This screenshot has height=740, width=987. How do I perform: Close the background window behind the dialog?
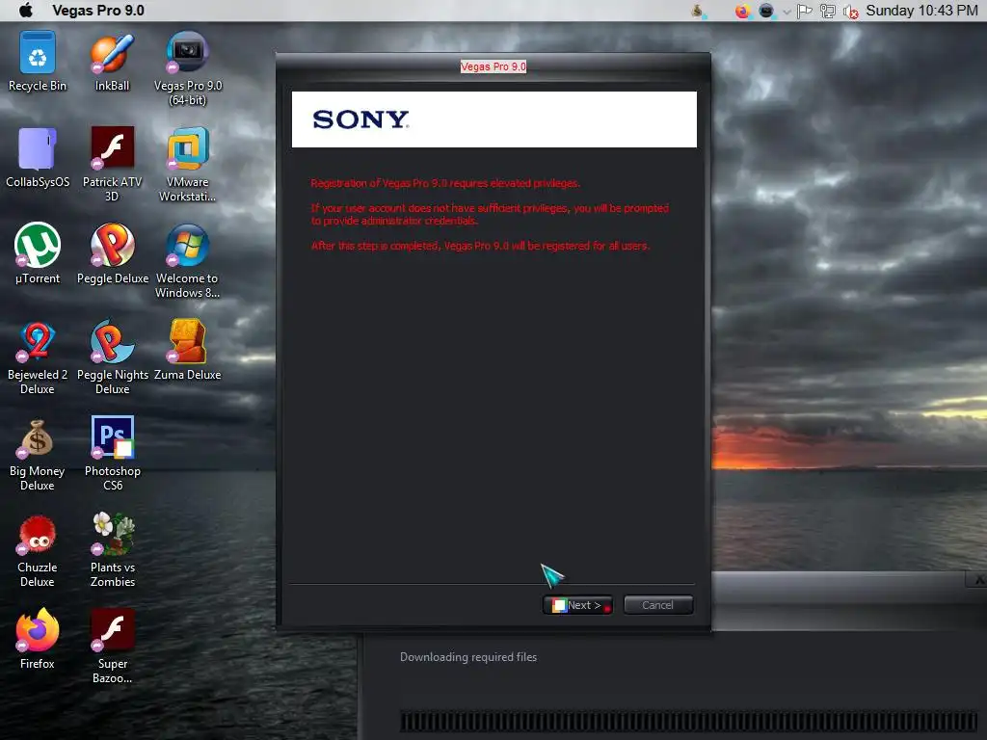tap(977, 579)
